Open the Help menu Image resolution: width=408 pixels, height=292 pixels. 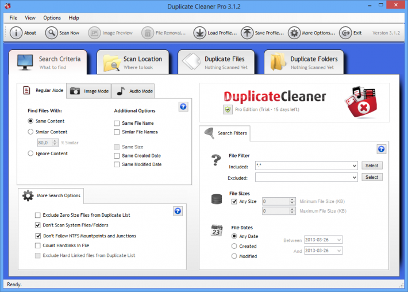point(74,18)
